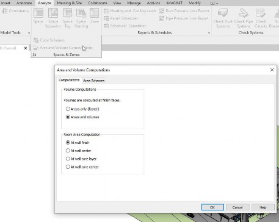Screen dimensions: 279x222
Task: Open the Manage ribbon tab
Action: [134, 3]
